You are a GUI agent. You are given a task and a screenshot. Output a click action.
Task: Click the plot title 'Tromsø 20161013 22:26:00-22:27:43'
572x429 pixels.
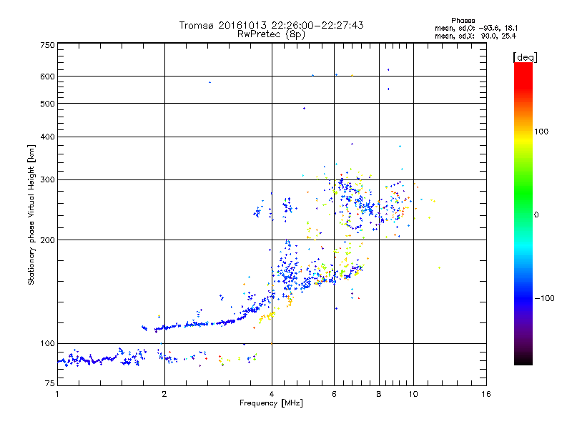[272, 25]
